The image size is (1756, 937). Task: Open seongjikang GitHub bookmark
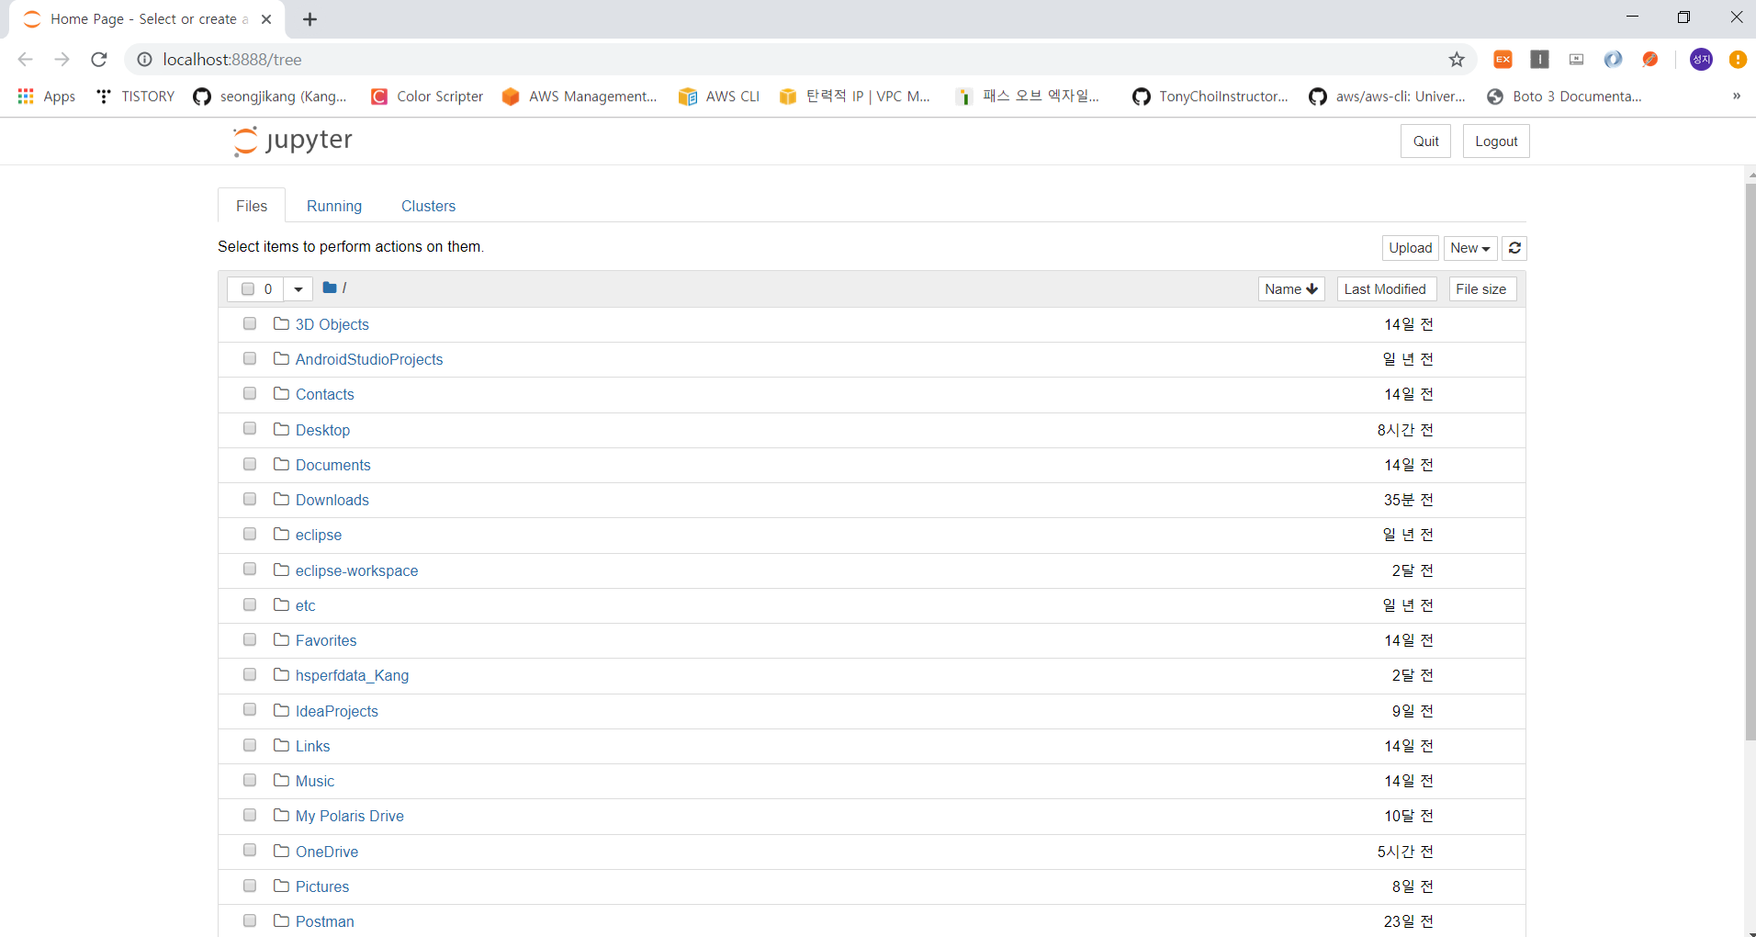coord(270,96)
